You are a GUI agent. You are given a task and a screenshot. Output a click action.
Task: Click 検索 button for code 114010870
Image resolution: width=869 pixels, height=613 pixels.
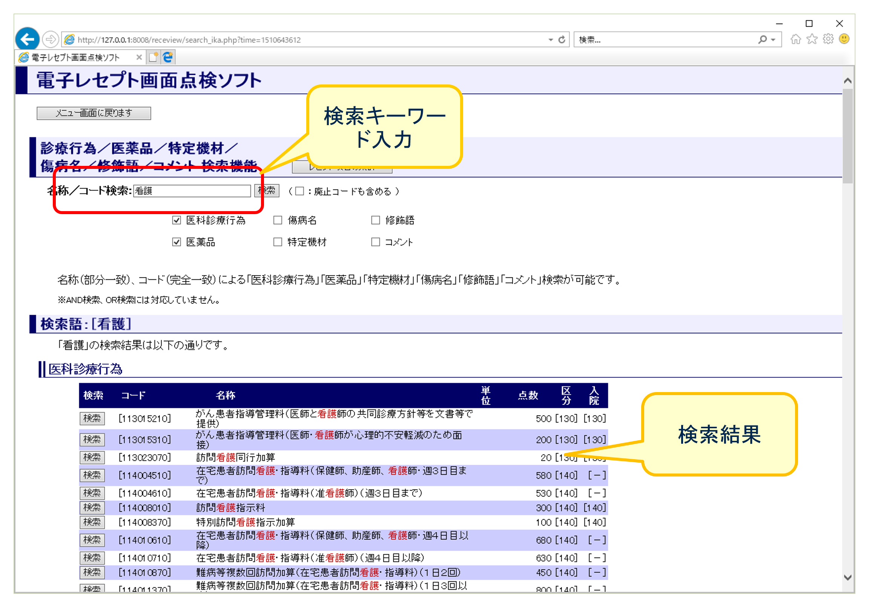click(x=92, y=573)
